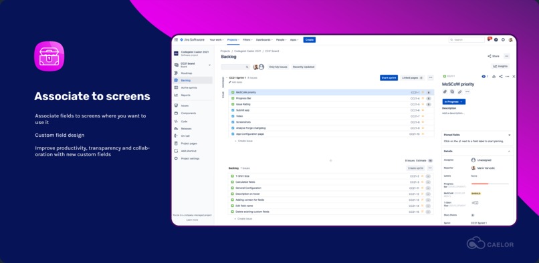Image resolution: width=539 pixels, height=263 pixels.
Task: Click the Marin Varvodic avatar filter
Action: [x=255, y=67]
